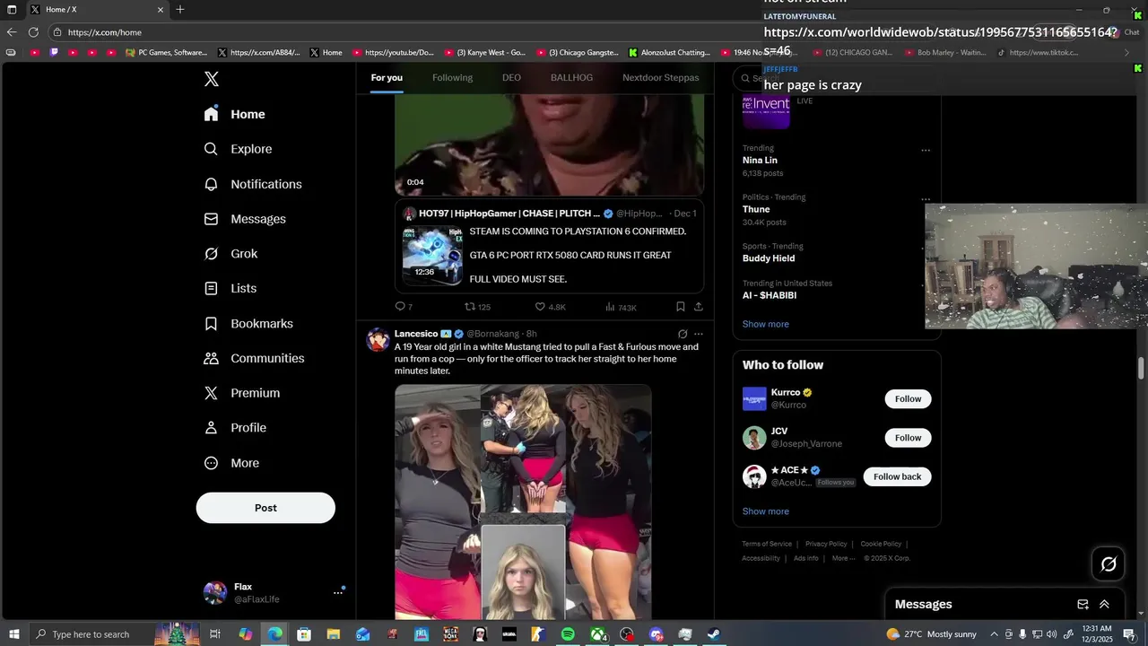Open the X logo in sidebar

click(212, 79)
